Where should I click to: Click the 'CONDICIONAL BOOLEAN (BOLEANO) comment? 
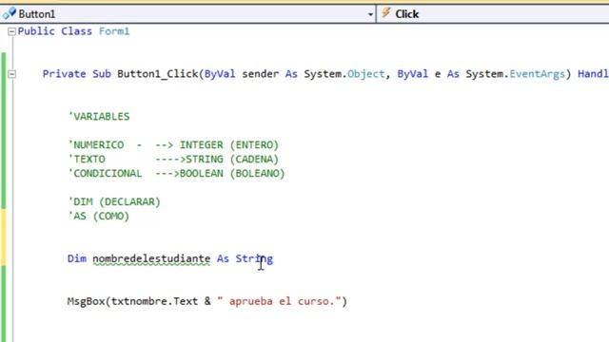(176, 173)
